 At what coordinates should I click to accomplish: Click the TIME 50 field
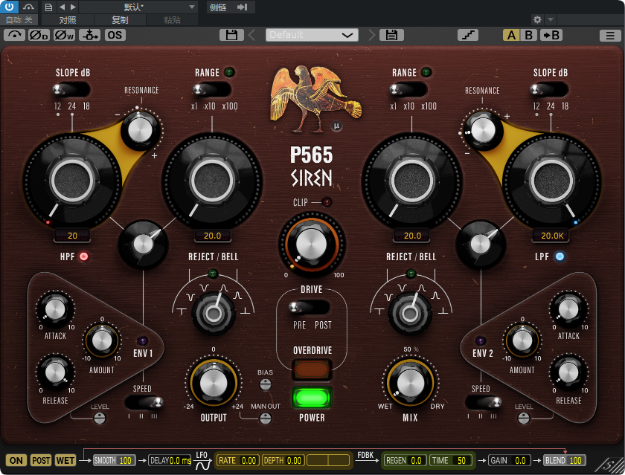point(450,461)
